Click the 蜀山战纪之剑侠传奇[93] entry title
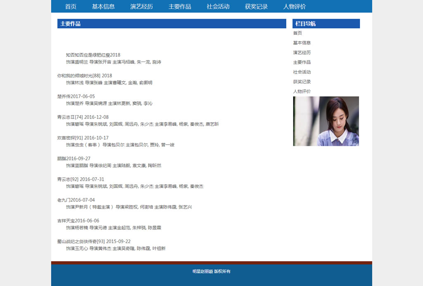This screenshot has width=423, height=286. click(94, 241)
